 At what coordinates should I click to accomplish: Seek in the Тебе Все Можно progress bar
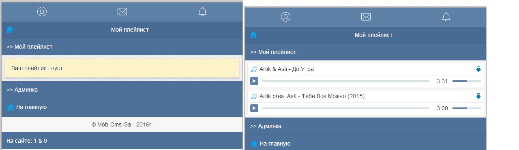[x=345, y=108]
